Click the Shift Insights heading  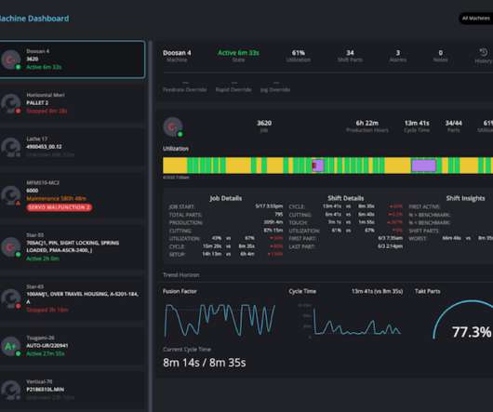tap(465, 198)
